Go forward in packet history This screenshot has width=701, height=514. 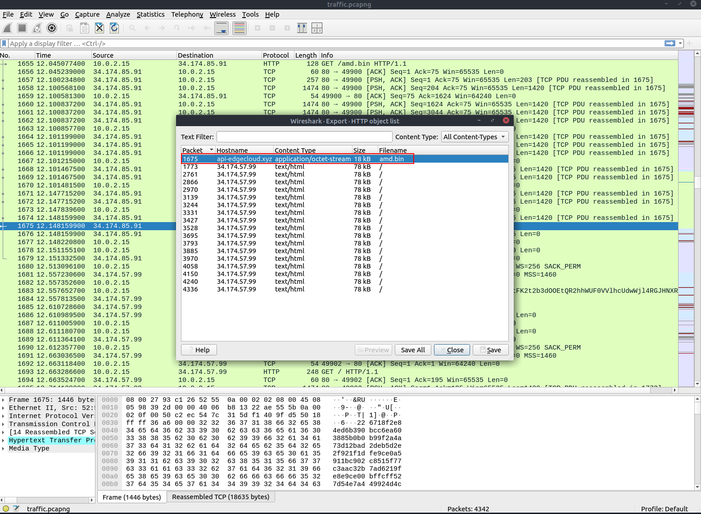tap(162, 28)
